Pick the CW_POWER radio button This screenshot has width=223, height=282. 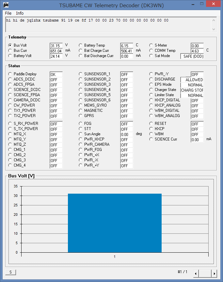(10, 105)
